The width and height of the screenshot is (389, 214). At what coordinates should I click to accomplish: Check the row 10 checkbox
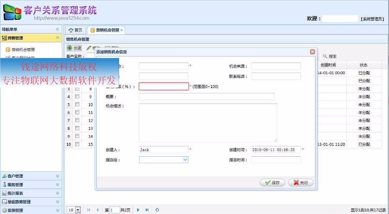77,144
